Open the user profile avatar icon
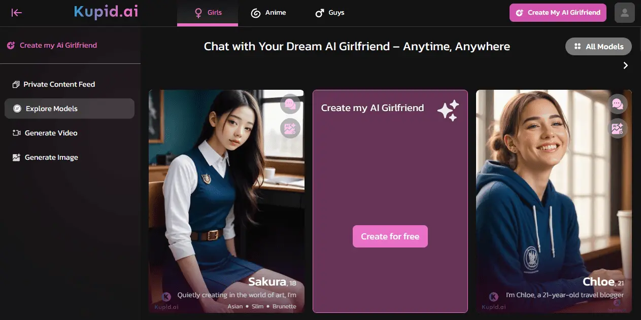Screen dimensions: 641x320 [x=625, y=13]
